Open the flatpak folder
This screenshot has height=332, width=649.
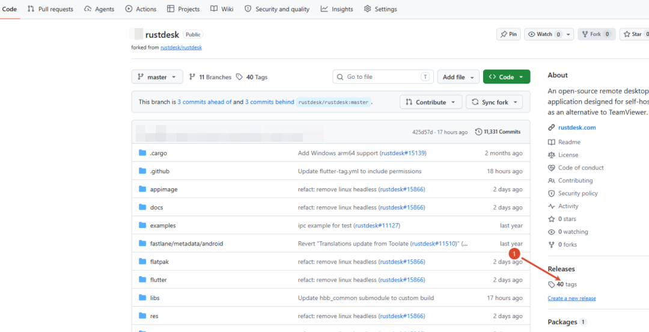pos(159,262)
